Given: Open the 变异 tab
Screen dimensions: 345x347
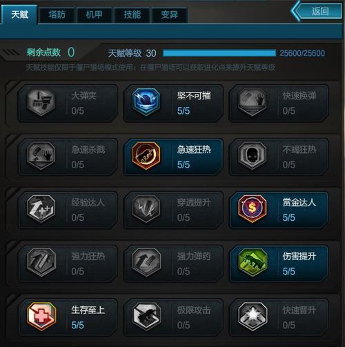Looking at the screenshot, I should [169, 15].
